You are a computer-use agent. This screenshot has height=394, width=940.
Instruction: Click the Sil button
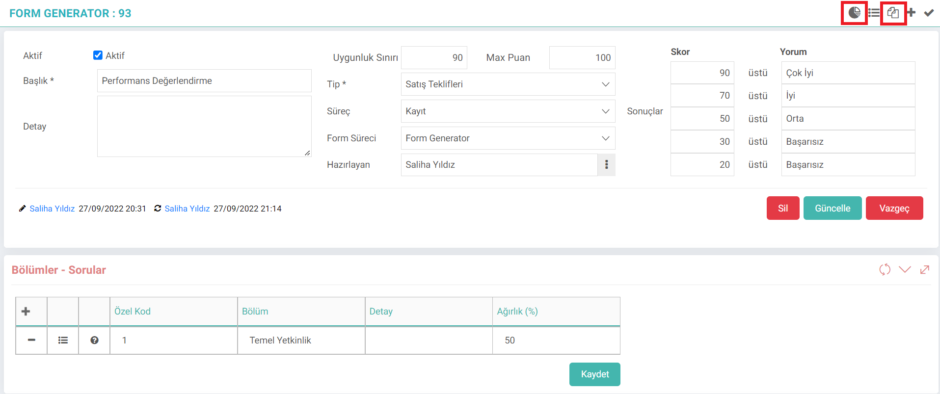783,208
